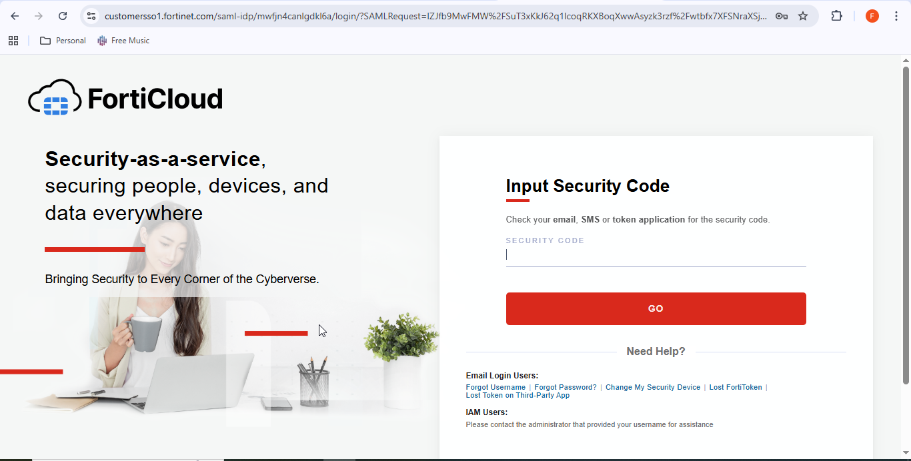Click the browser back arrow
The height and width of the screenshot is (461, 911).
(x=15, y=16)
